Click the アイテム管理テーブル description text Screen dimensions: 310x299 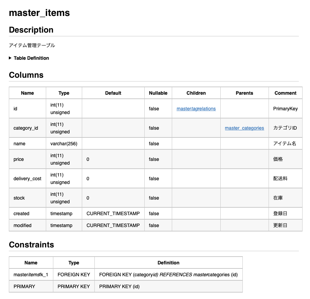click(x=32, y=45)
